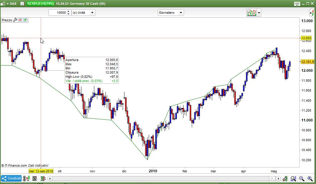Viewport: 316px width, 184px height.
Task: Click the 2019 year label on time axis
Action: pyautogui.click(x=153, y=171)
